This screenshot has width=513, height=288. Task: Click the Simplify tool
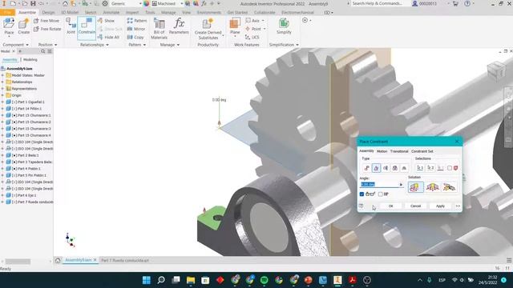coord(284,26)
